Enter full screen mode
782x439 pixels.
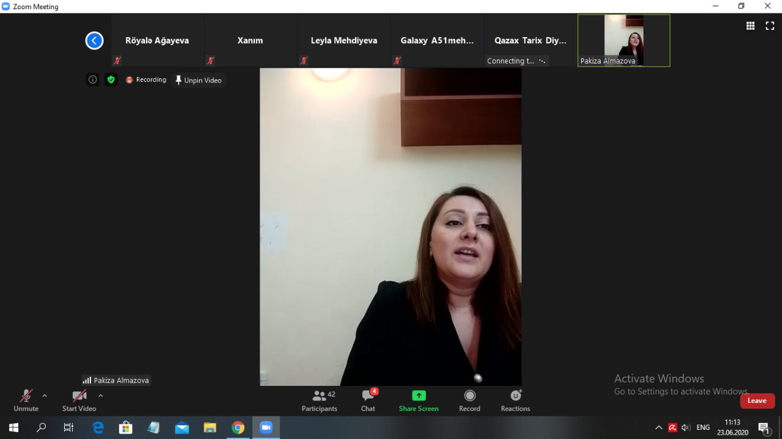[x=770, y=26]
